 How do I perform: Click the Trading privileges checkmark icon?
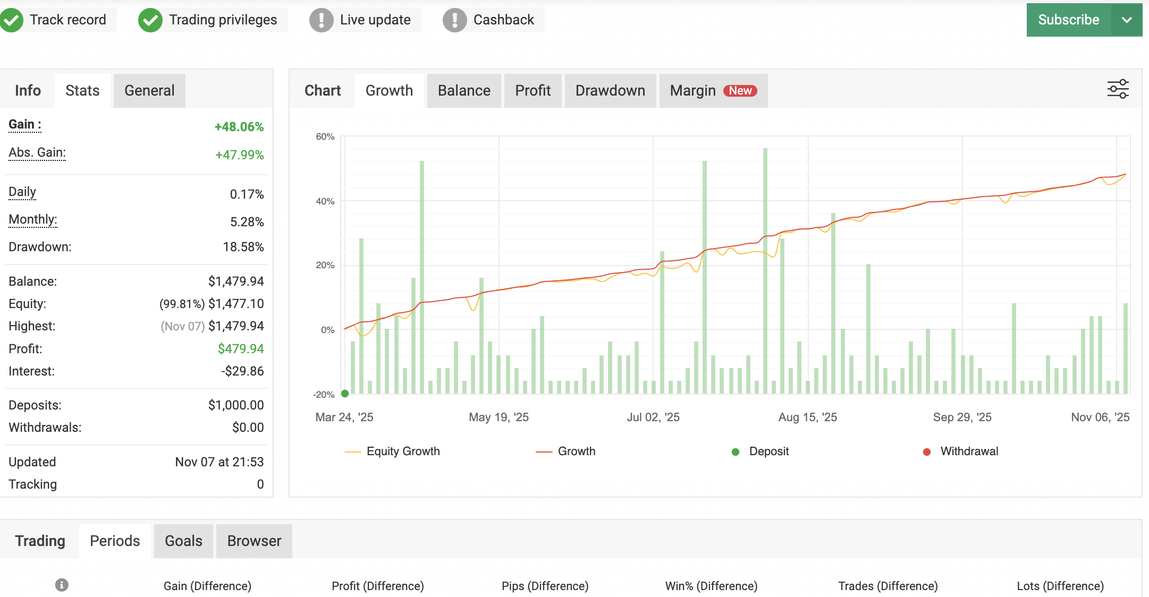150,20
